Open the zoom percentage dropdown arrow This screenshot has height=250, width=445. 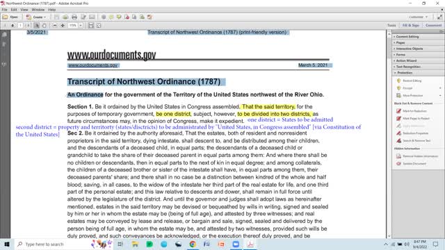pyautogui.click(x=81, y=26)
